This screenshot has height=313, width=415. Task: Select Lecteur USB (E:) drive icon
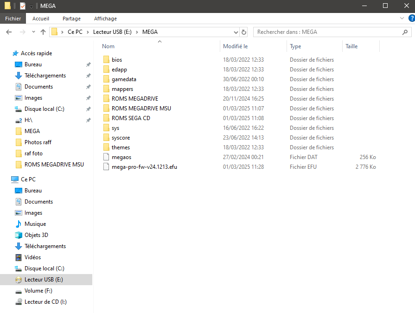click(19, 280)
